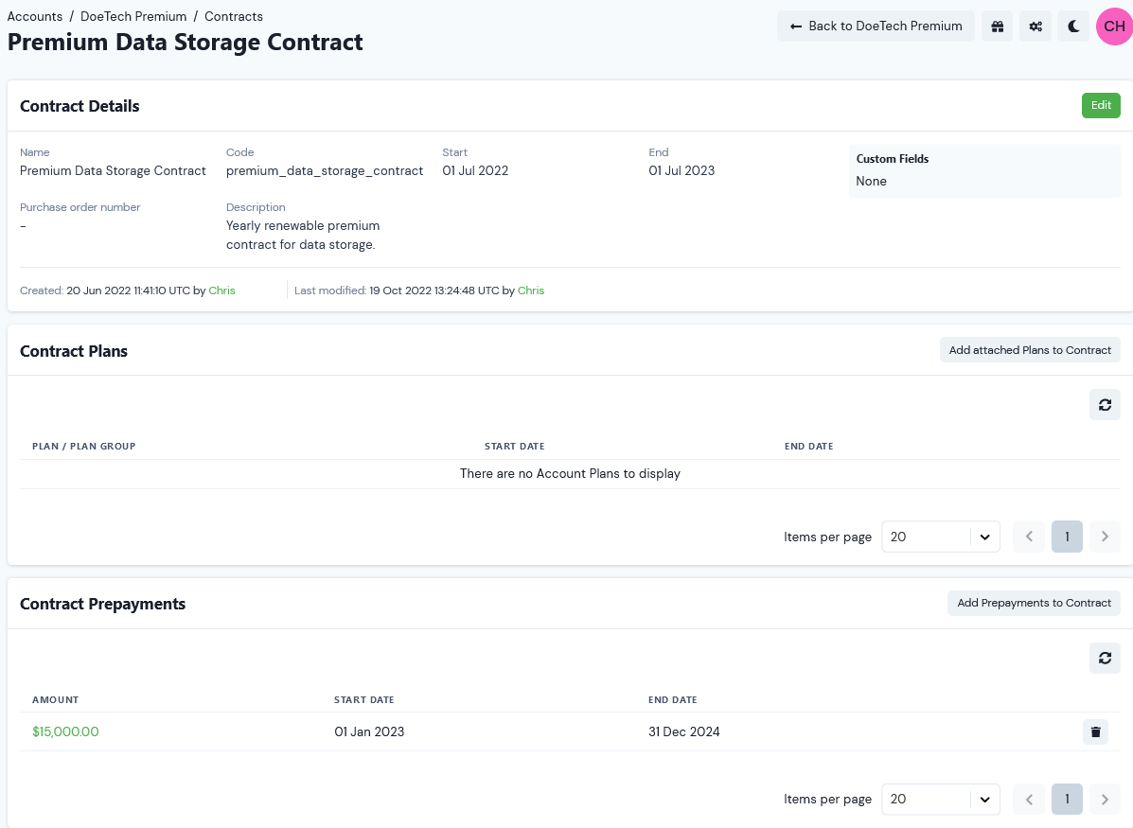Viewport: 1133px width, 828px height.
Task: Click Add attached Plans to Contract
Action: click(x=1030, y=349)
